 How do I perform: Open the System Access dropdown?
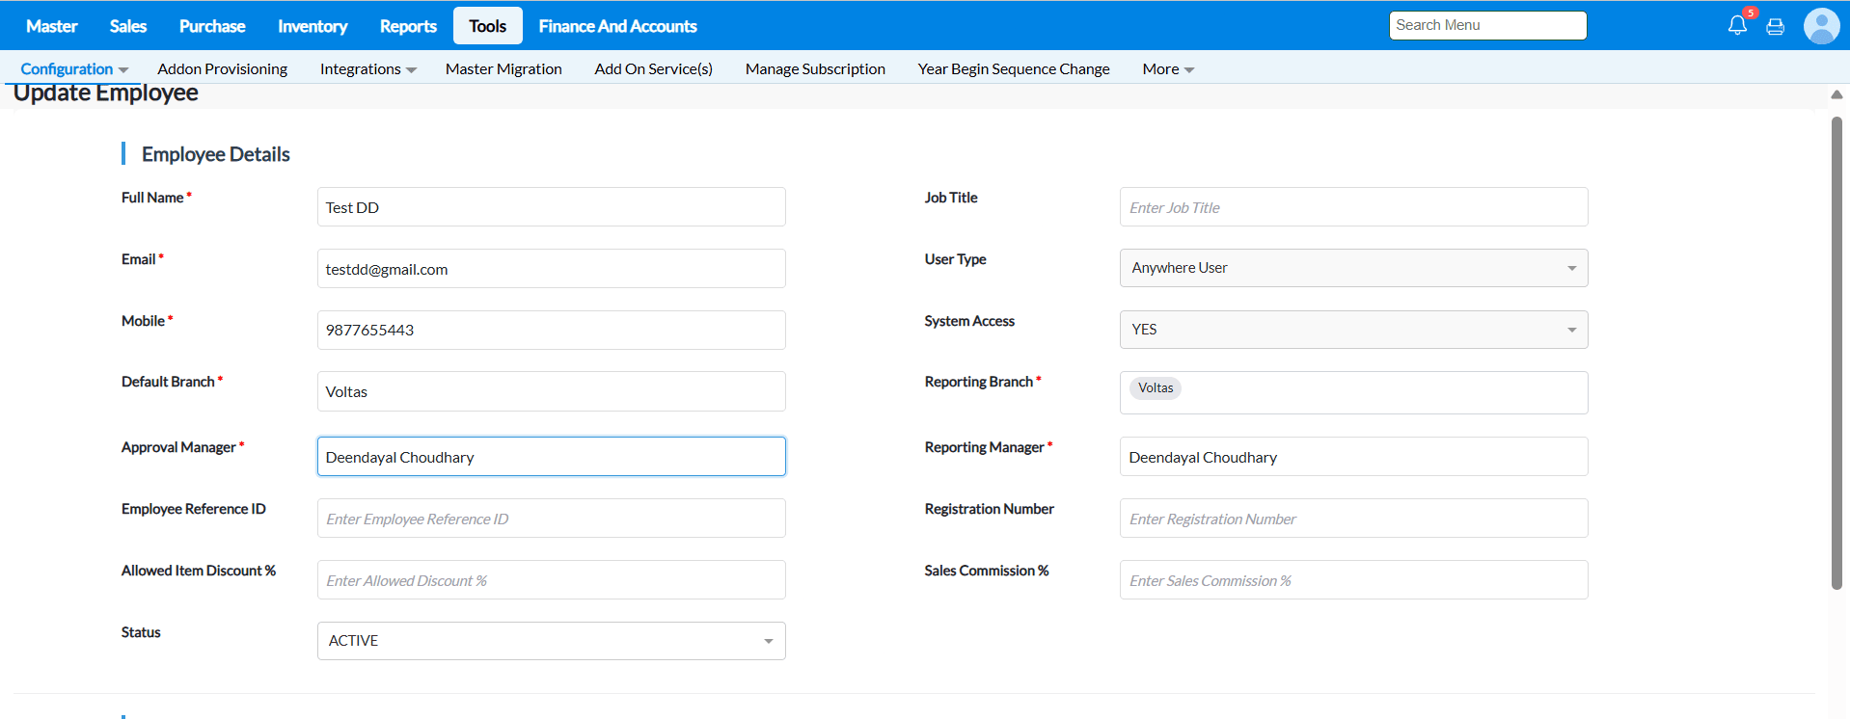click(1353, 330)
